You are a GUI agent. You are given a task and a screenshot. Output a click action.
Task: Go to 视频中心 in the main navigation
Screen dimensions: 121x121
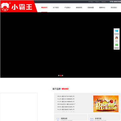point(102,8)
